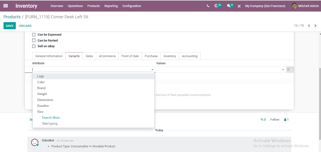Switch to the Sales tab
The width and height of the screenshot is (321, 152).
point(89,56)
